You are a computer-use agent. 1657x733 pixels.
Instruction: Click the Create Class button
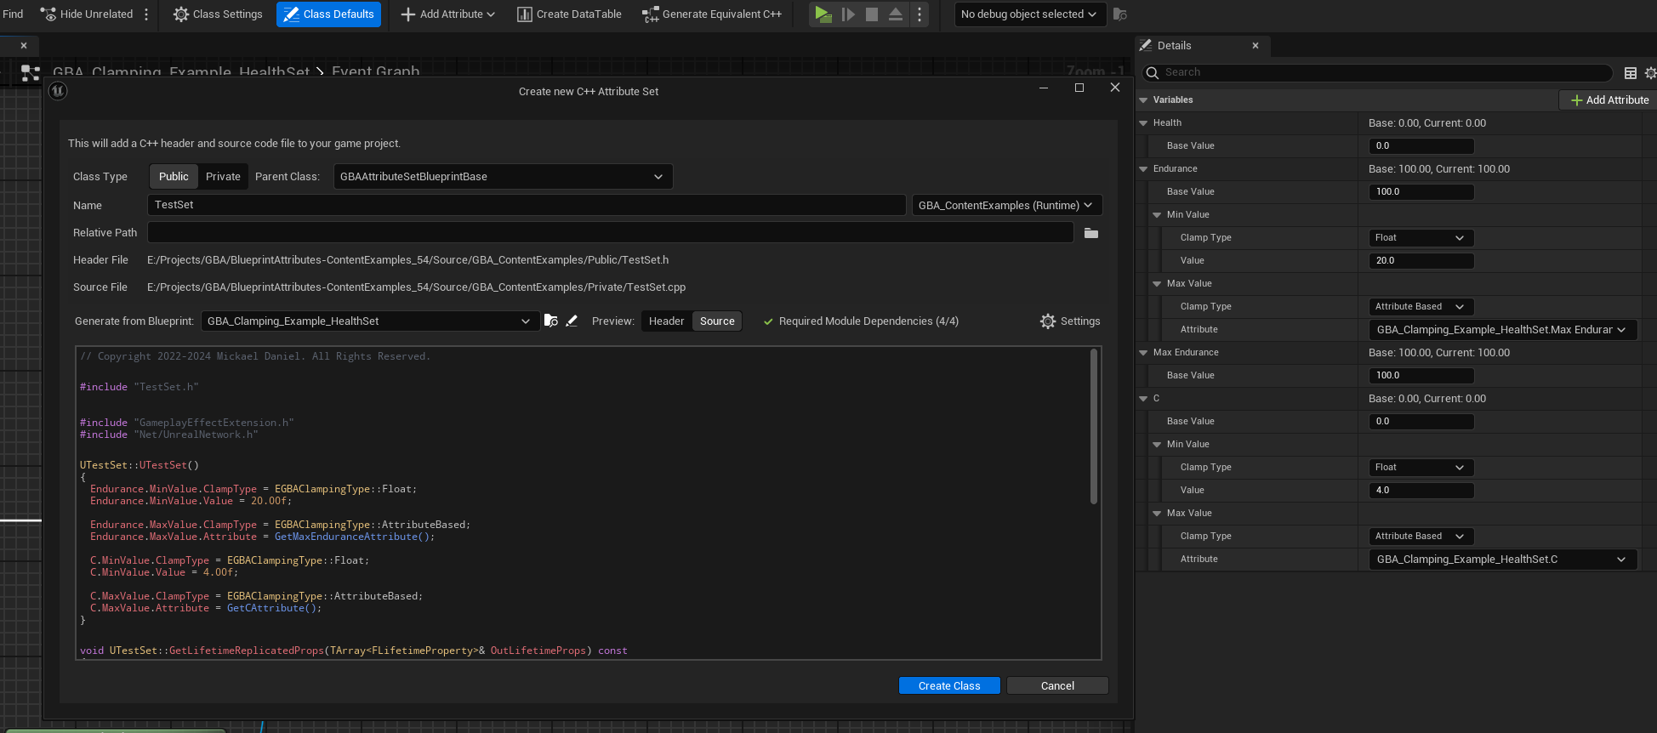tap(949, 685)
